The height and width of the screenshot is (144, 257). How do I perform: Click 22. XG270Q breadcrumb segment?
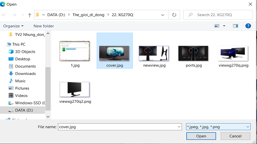click(x=122, y=15)
